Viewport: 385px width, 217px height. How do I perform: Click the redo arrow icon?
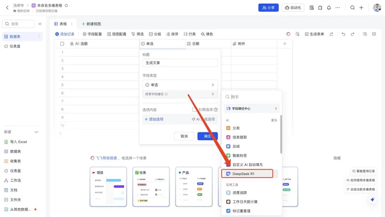[x=352, y=34]
